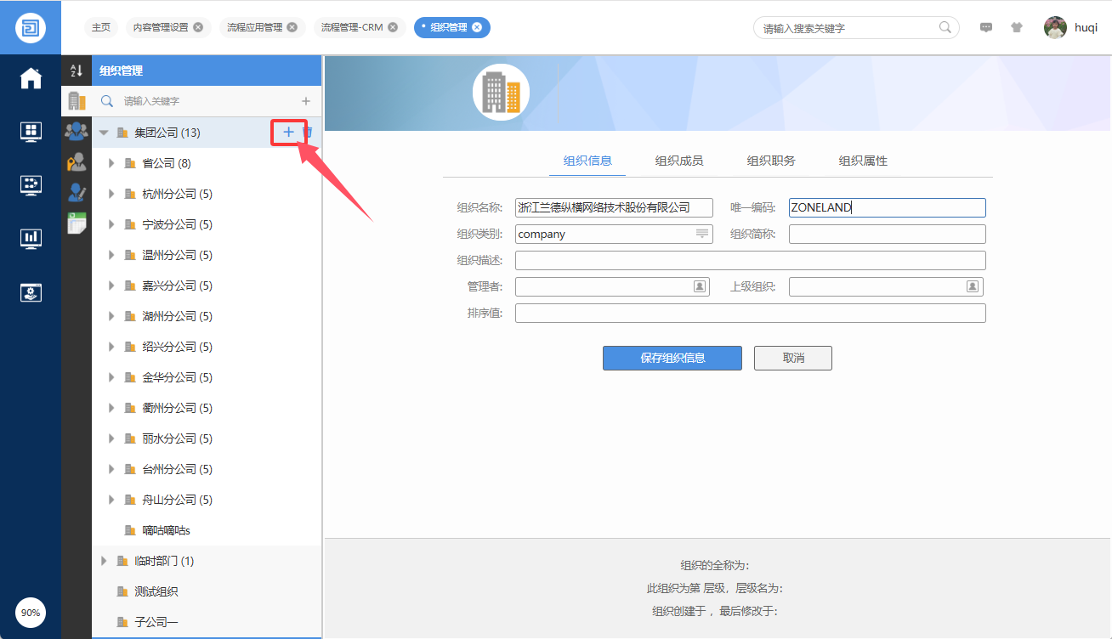Click the 组织描述 input field
Image resolution: width=1112 pixels, height=639 pixels.
750,260
